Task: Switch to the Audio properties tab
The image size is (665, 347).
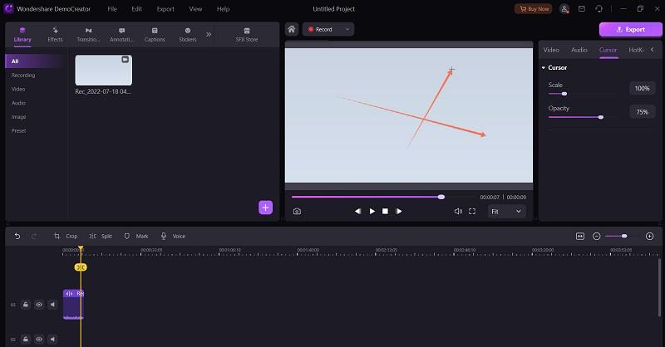Action: 579,50
